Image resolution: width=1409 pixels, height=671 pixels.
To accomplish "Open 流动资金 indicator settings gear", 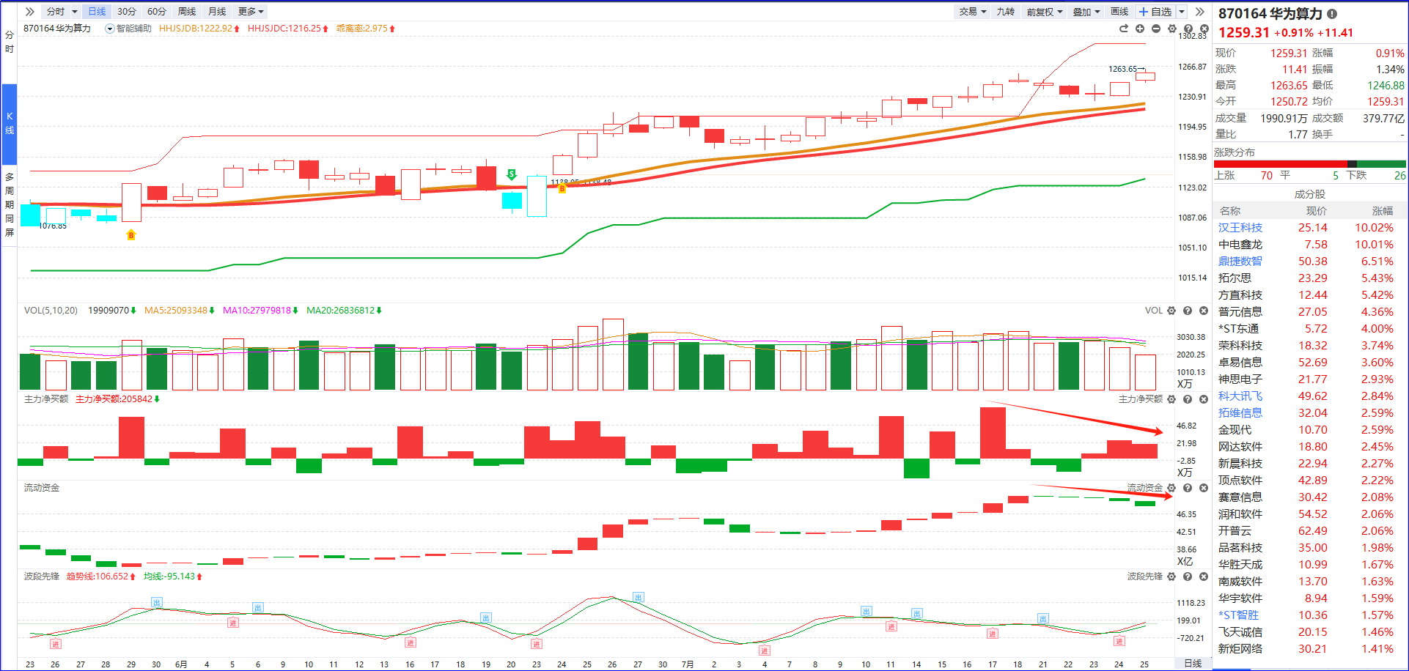I will pyautogui.click(x=1171, y=488).
